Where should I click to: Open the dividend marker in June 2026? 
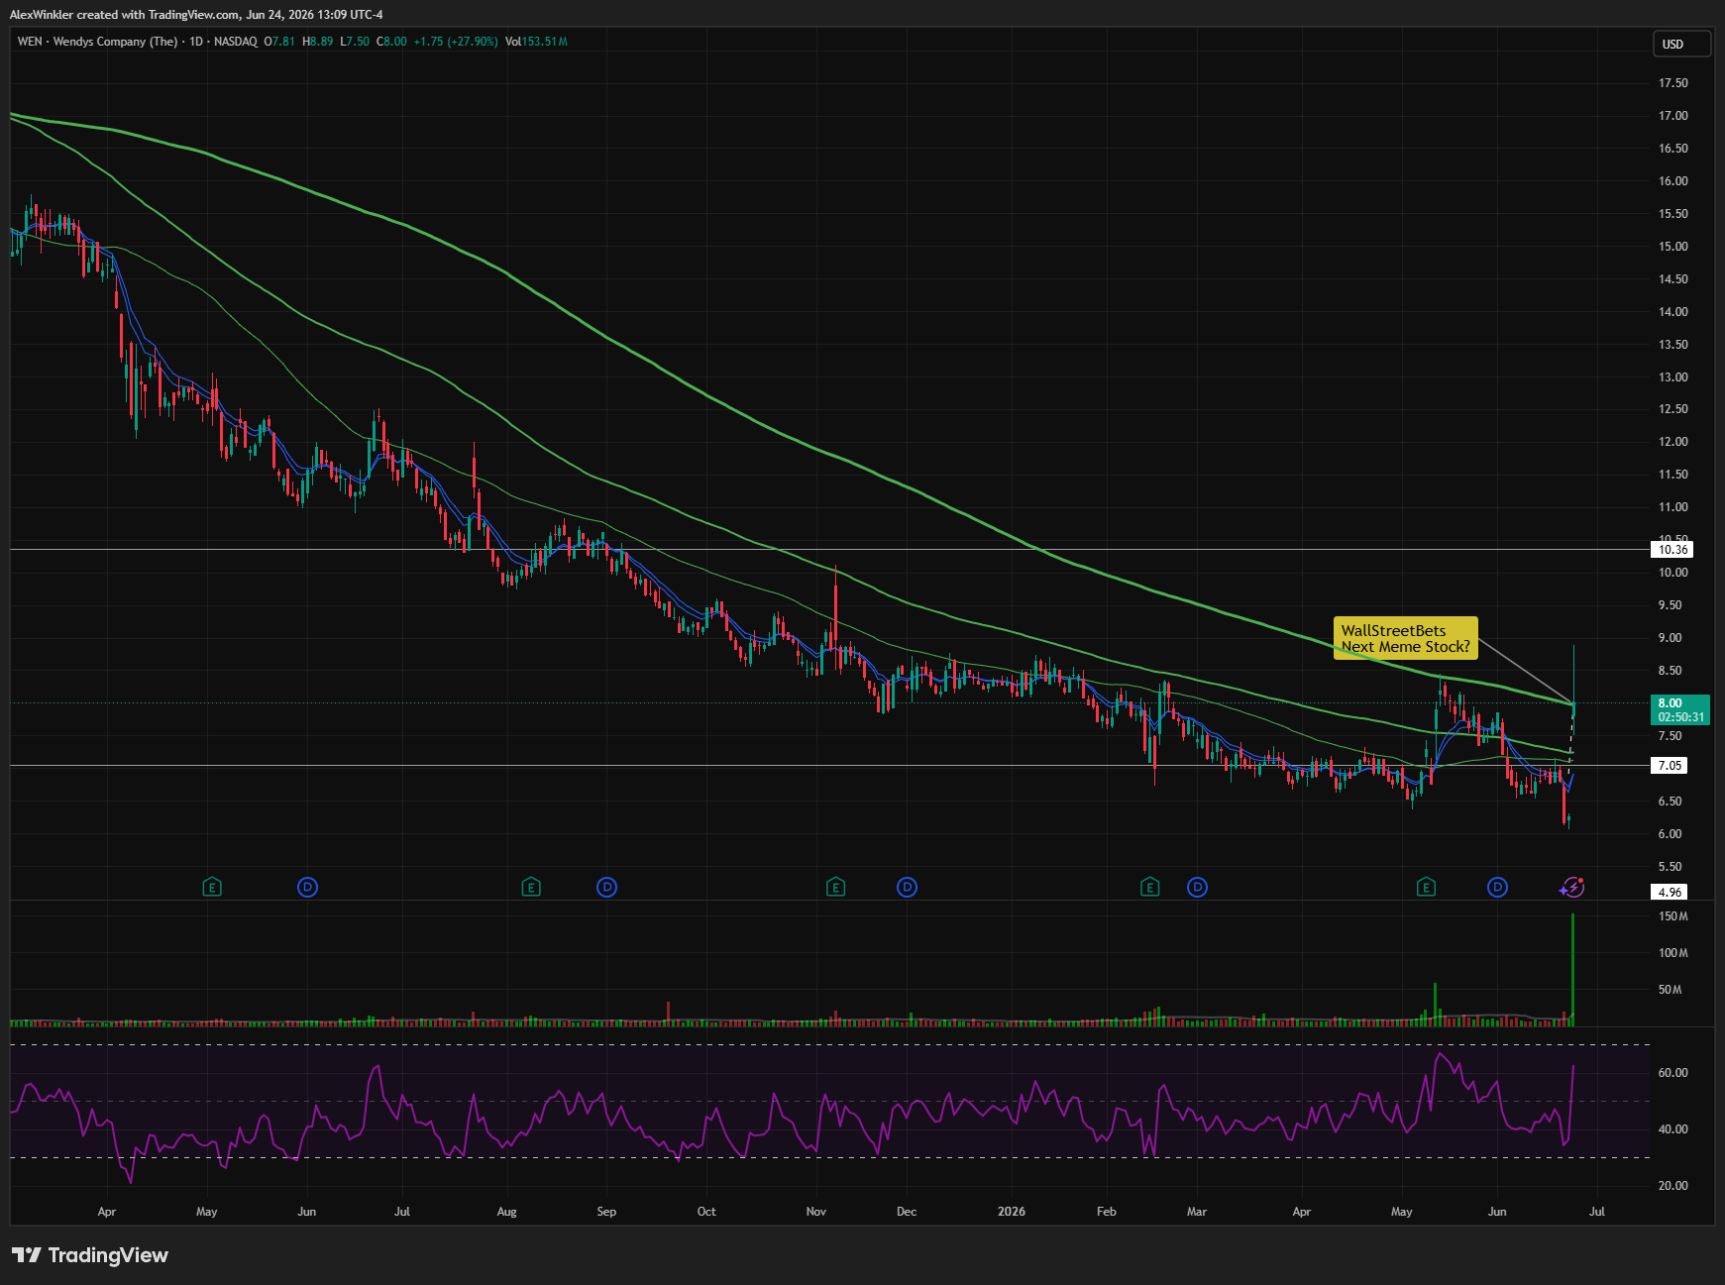click(1497, 887)
